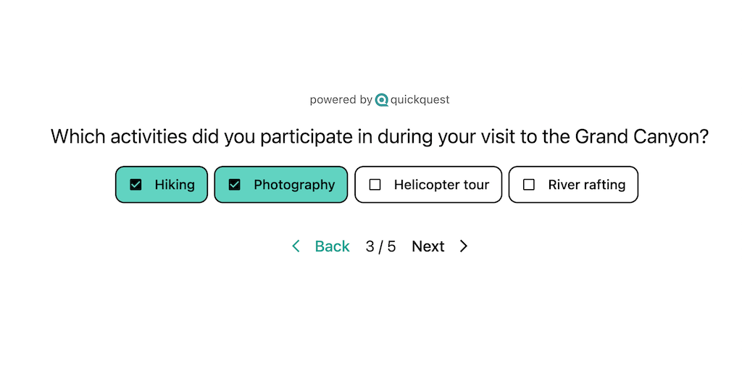Click the current step number 3
This screenshot has width=742, height=371.
(x=370, y=246)
